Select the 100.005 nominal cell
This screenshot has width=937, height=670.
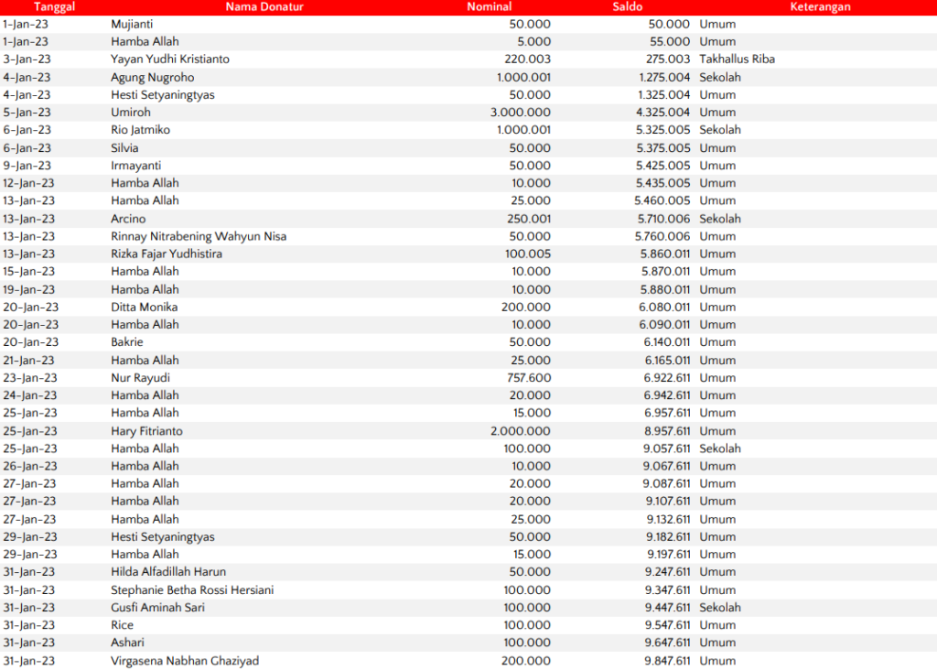[x=529, y=254]
